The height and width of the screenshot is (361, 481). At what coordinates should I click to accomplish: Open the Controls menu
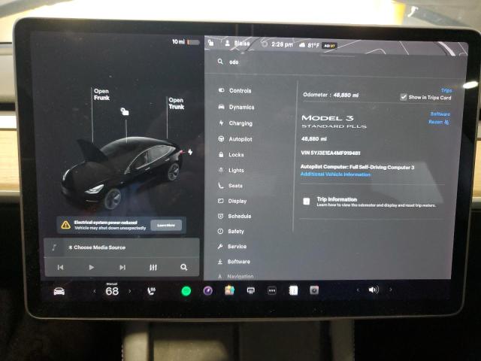click(235, 90)
